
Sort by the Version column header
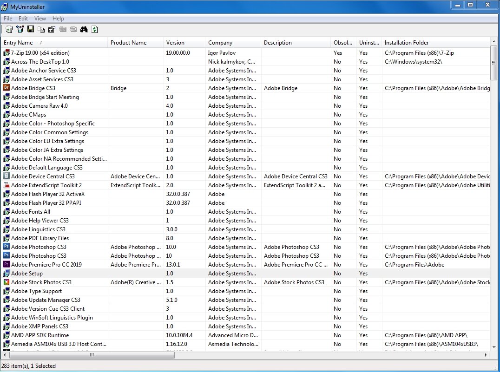click(x=184, y=43)
